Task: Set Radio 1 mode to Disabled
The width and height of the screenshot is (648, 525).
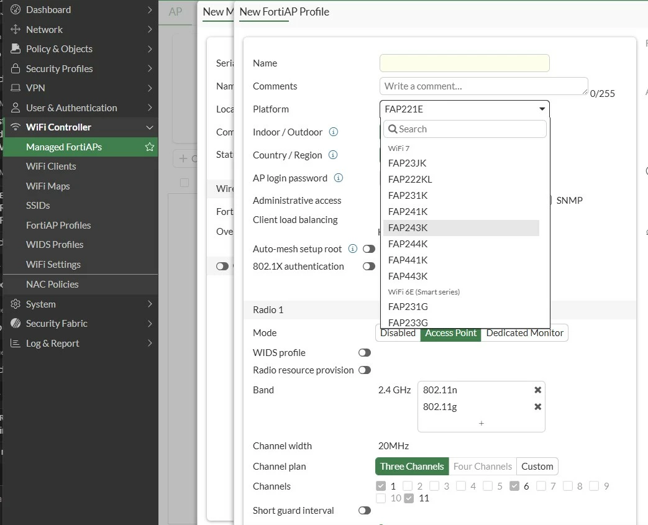Action: 398,333
